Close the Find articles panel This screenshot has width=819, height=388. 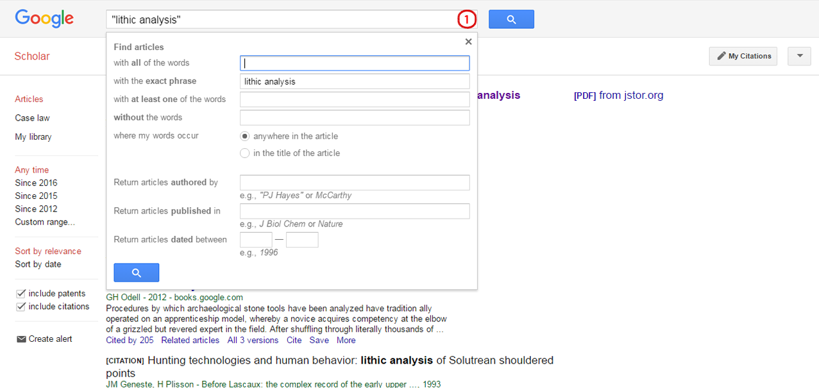pos(468,42)
